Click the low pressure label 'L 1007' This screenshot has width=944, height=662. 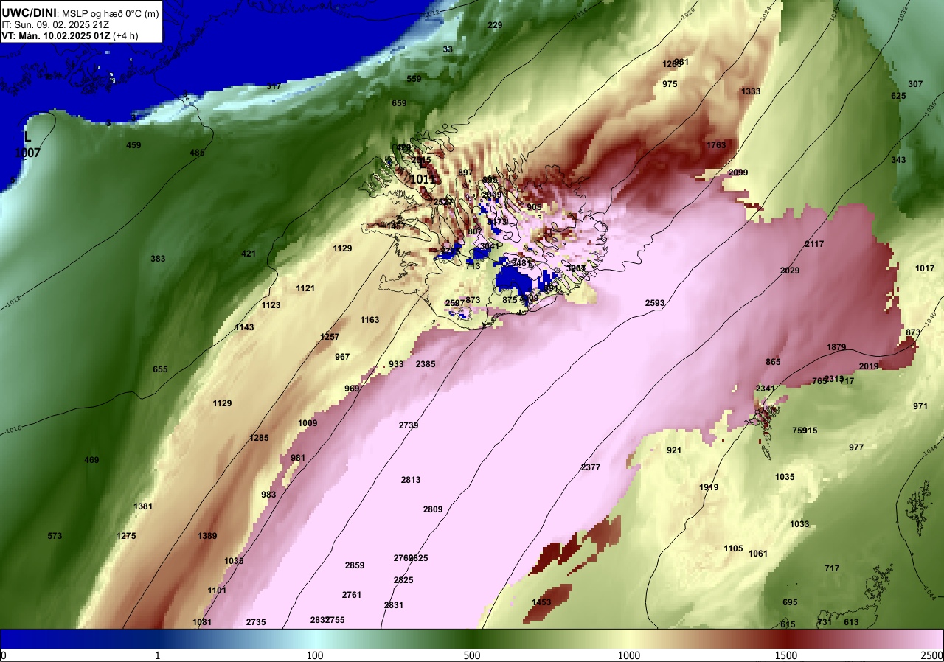(27, 144)
